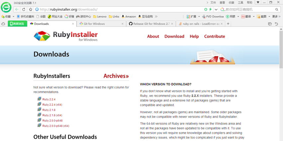Open the Amazon bookmark
The image size is (283, 141).
point(129,17)
